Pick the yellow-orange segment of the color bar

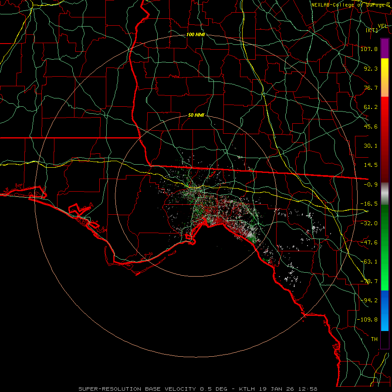(385, 78)
